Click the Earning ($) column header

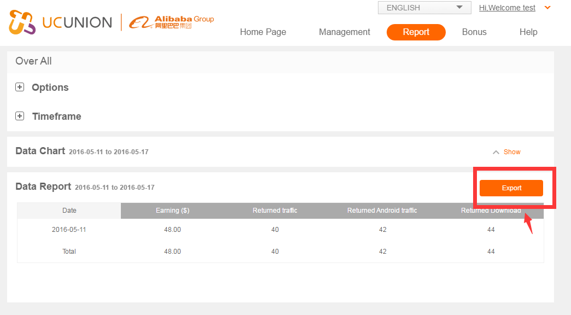(x=172, y=211)
